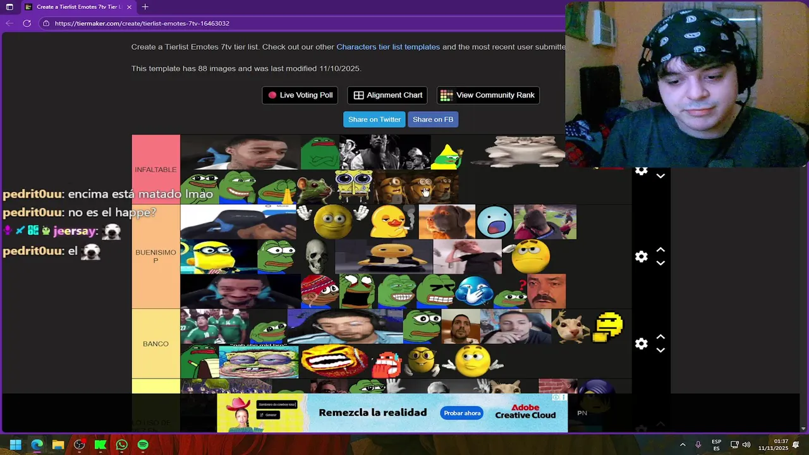The width and height of the screenshot is (809, 455).
Task: Select the yellow emoji raising both hands
Action: (x=332, y=222)
